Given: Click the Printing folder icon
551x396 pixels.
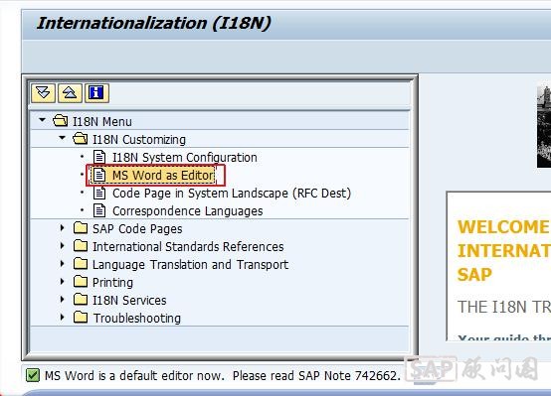Looking at the screenshot, I should [x=81, y=282].
